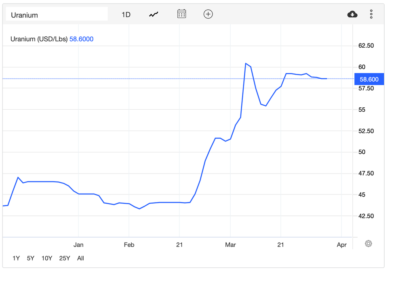Open the 1D interval selector
This screenshot has width=396, height=282.
click(126, 15)
